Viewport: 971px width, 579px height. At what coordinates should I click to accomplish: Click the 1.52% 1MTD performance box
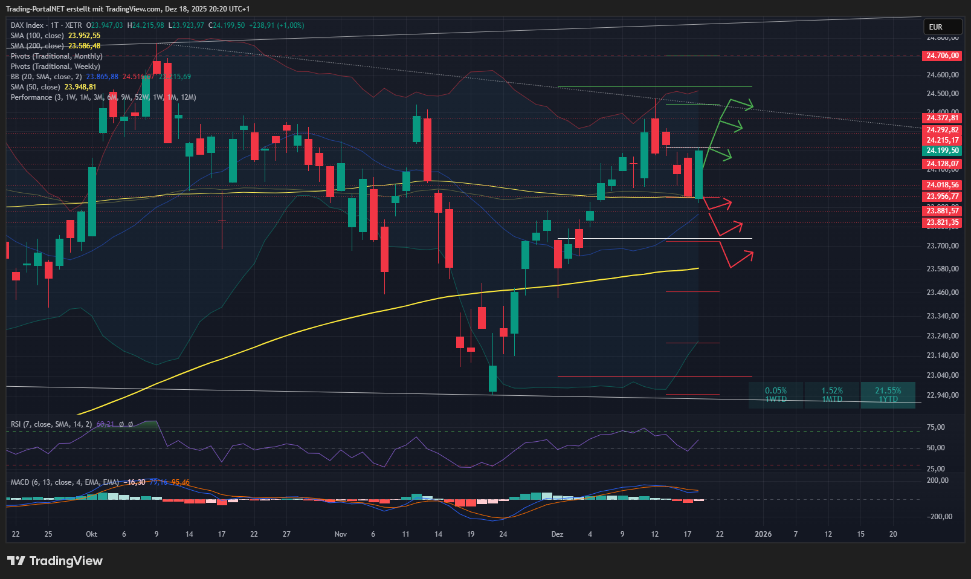coord(831,395)
